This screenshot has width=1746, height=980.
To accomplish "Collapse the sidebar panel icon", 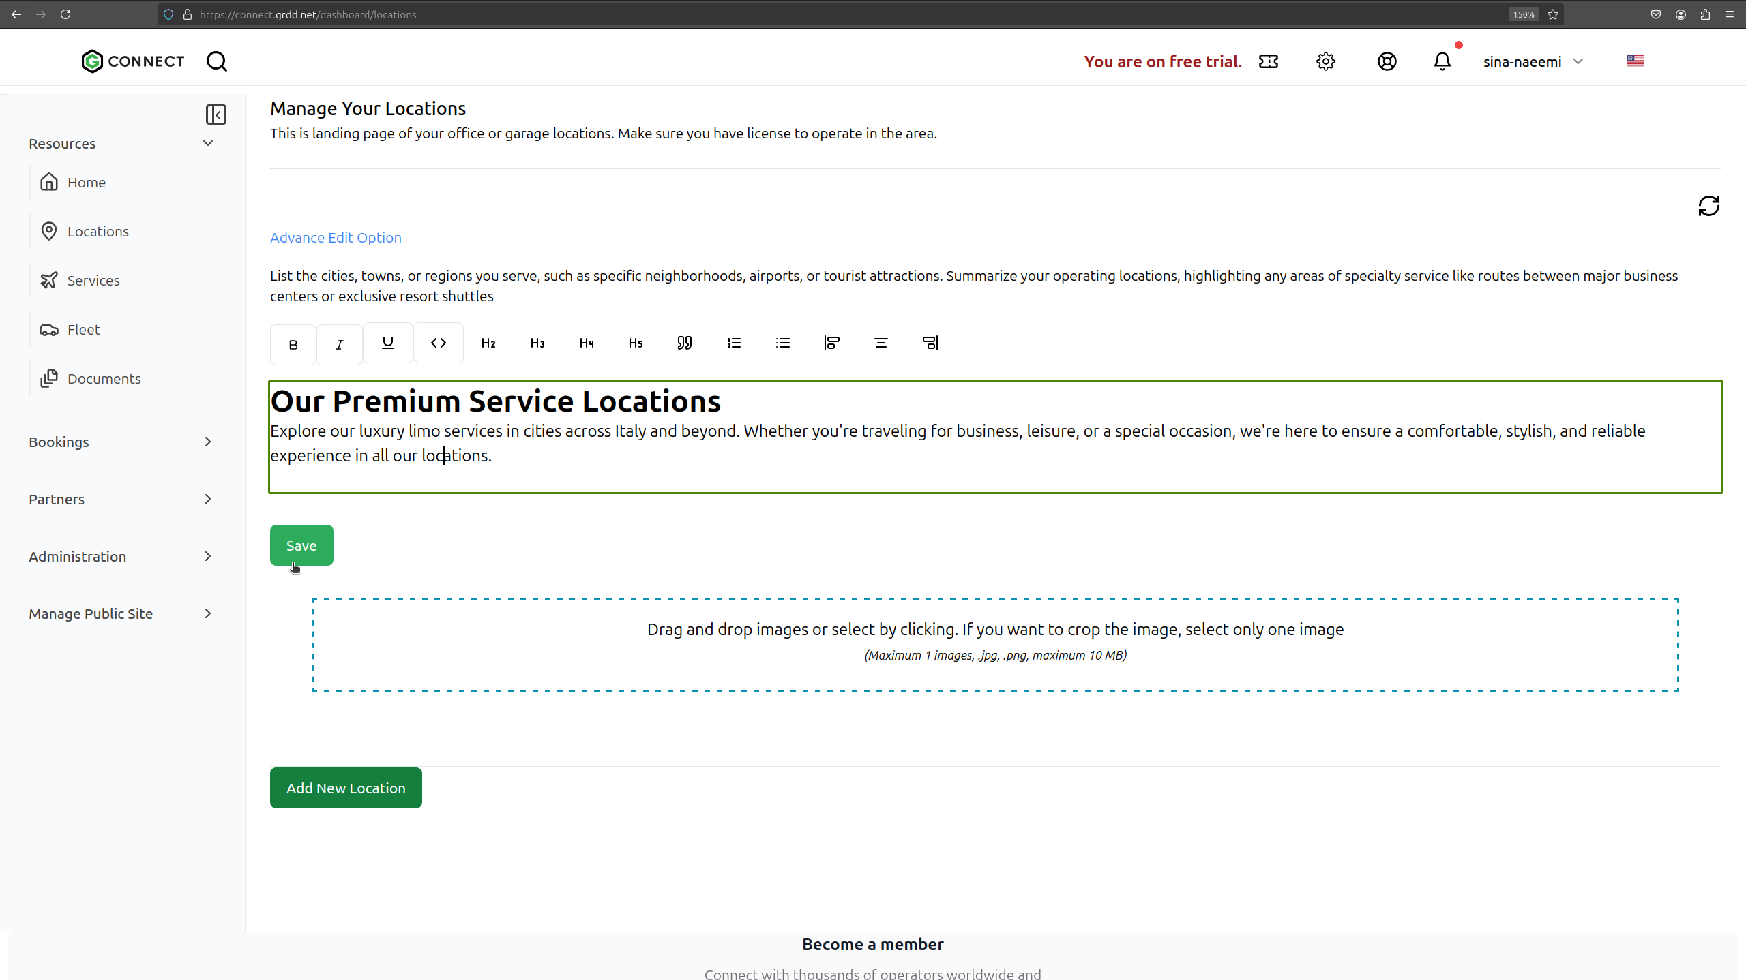I will click(x=216, y=114).
